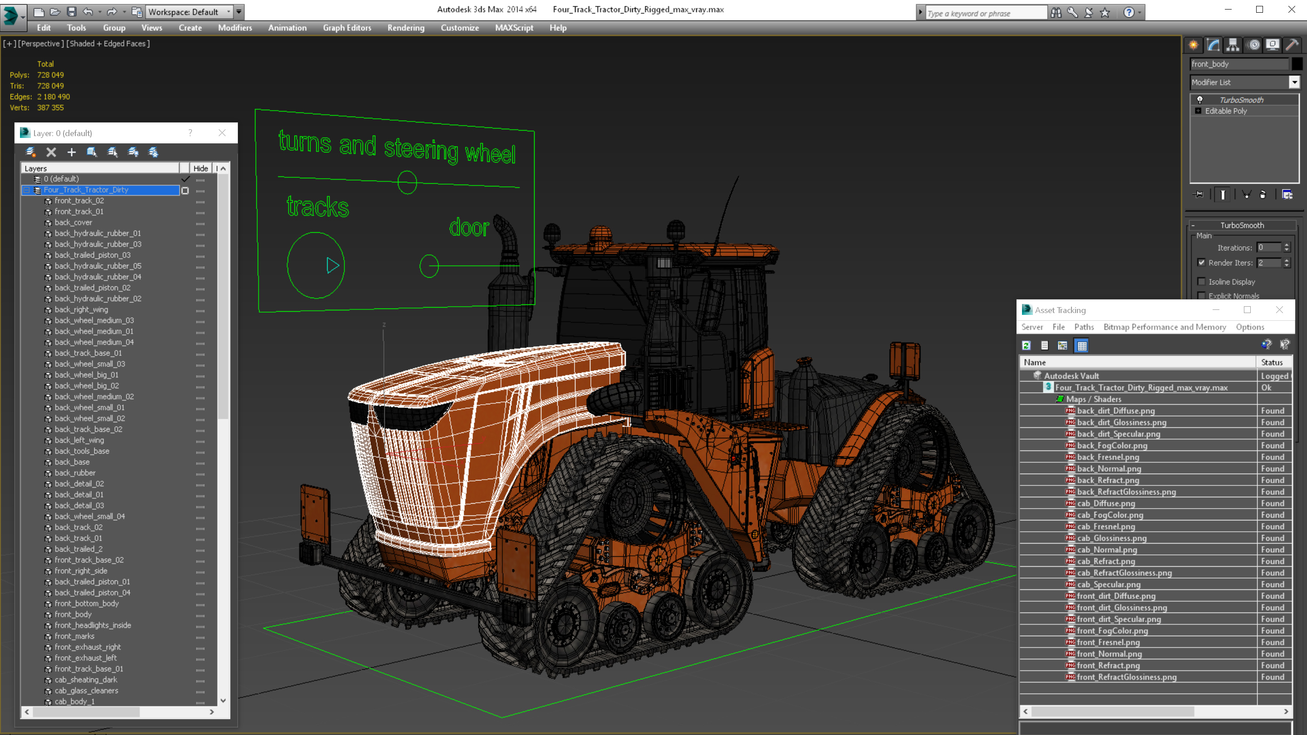Click the Help question mark icon
The image size is (1307, 735).
(1128, 13)
